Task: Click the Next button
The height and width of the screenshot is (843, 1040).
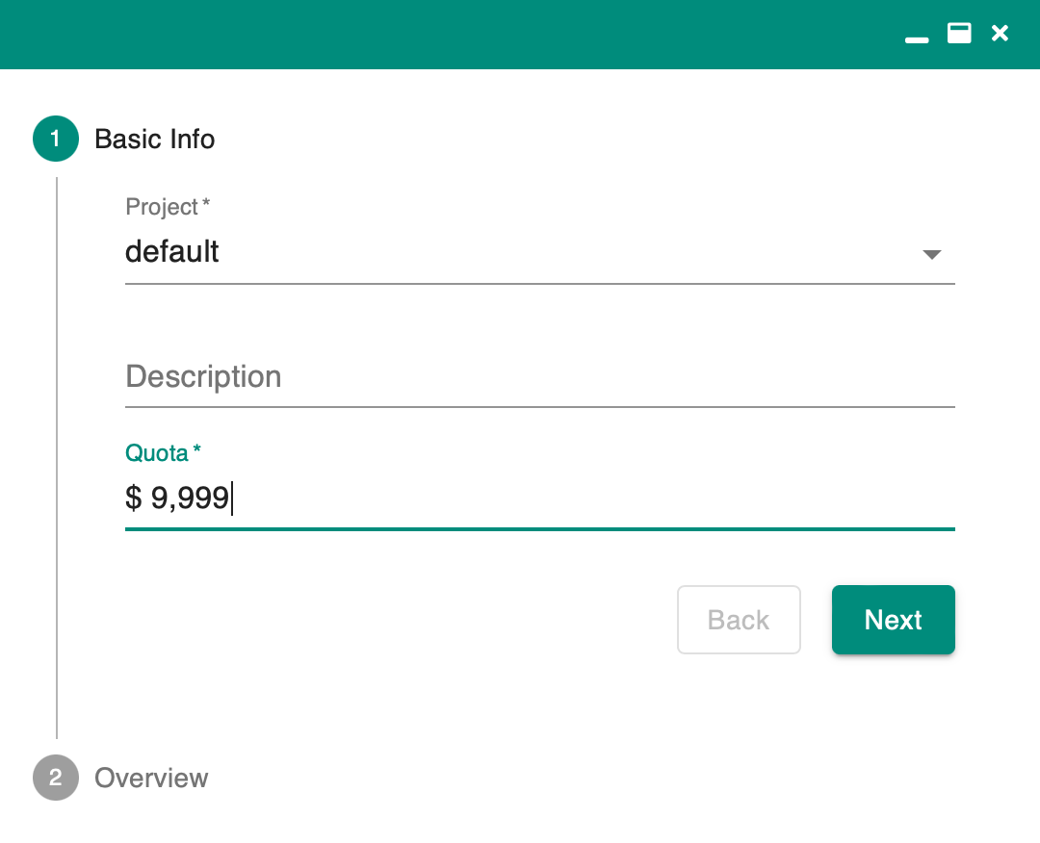Action: point(894,620)
